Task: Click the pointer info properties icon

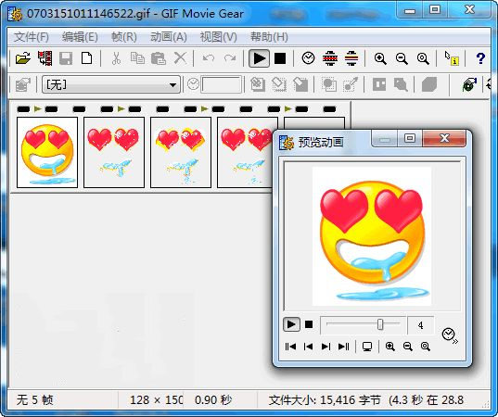Action: click(452, 58)
